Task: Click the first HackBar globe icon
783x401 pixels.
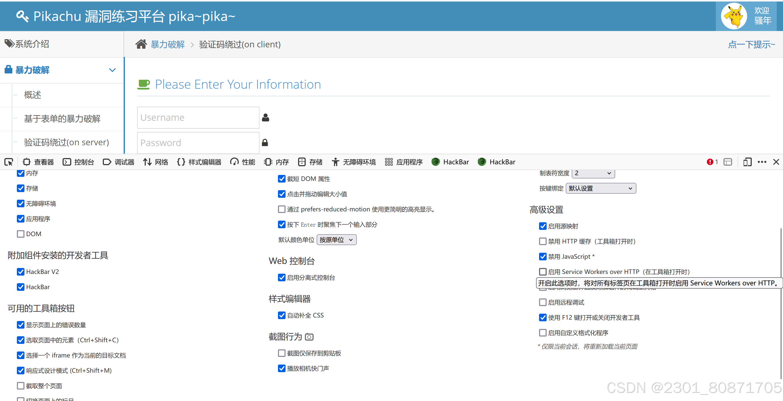Action: (x=436, y=162)
